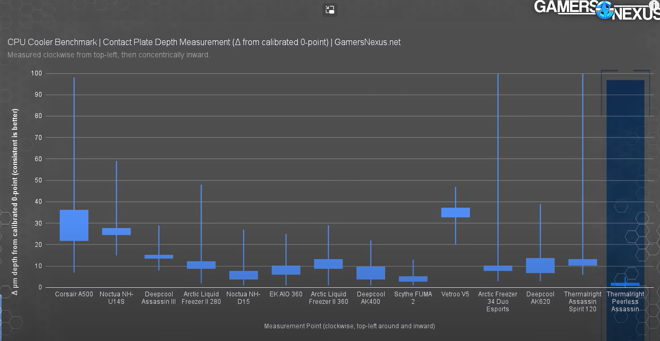Click the 'Arctic Liquid Freezer II 360' label

328,298
